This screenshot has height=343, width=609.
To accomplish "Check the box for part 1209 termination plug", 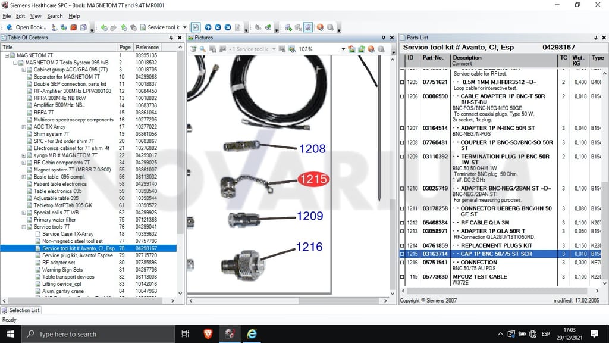I will [x=402, y=157].
